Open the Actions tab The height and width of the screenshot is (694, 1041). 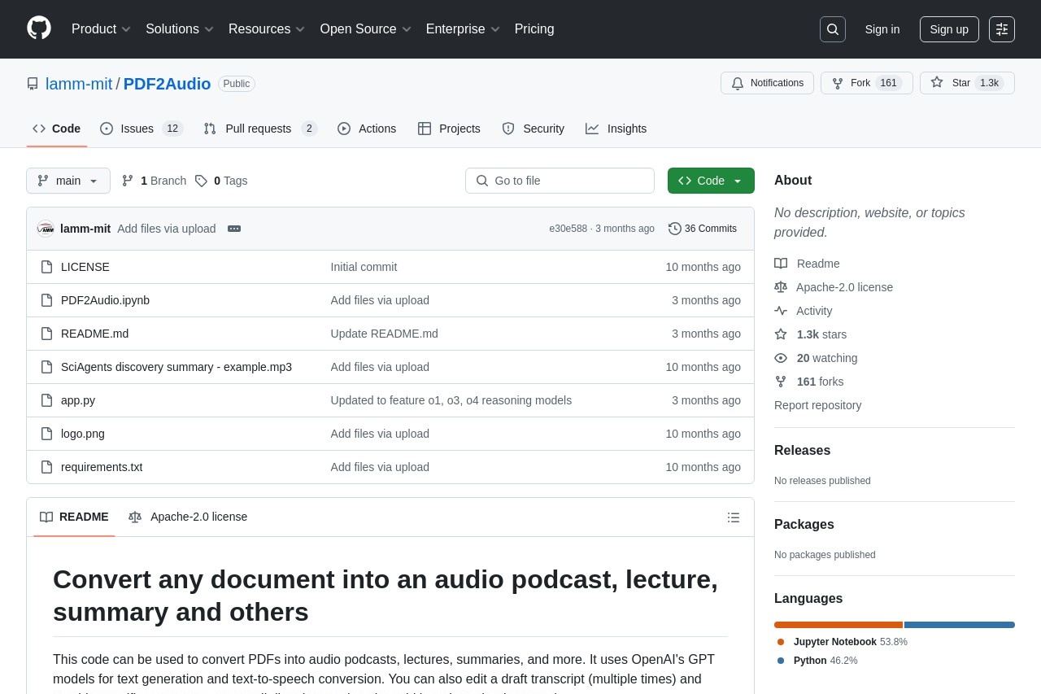point(367,129)
